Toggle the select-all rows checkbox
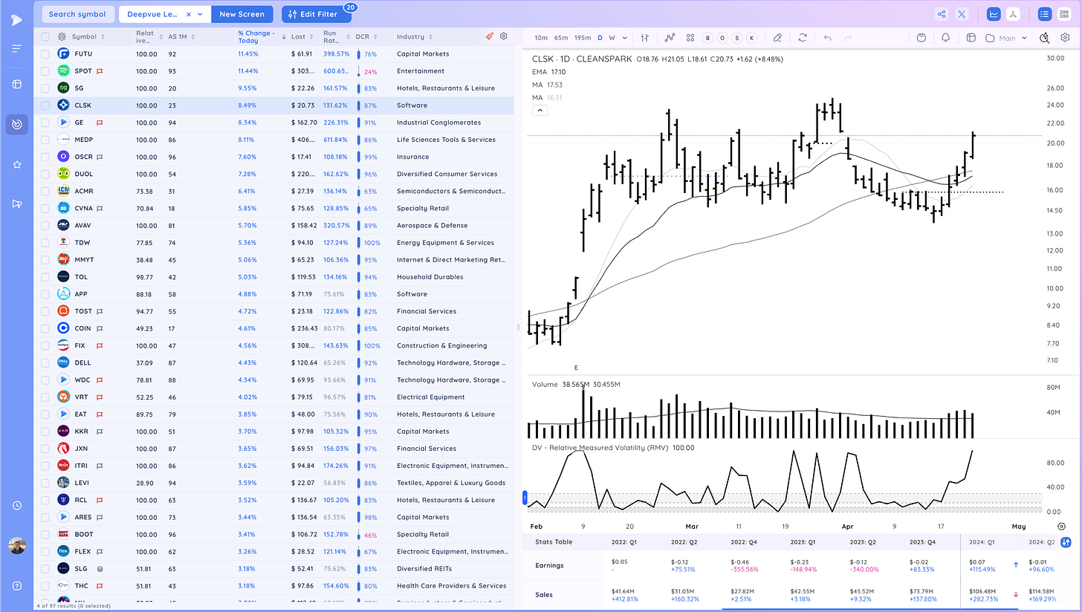The width and height of the screenshot is (1082, 612). [x=45, y=36]
